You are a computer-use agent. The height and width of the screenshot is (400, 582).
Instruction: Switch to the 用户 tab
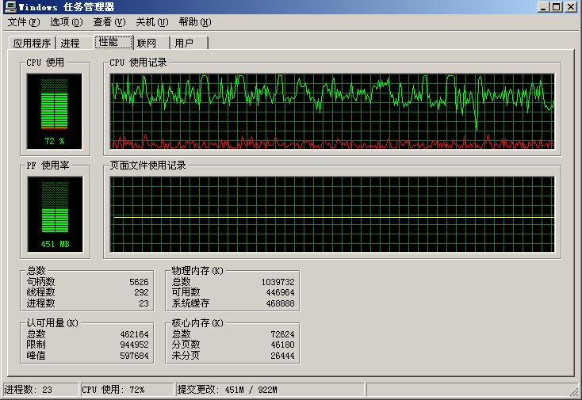tap(189, 43)
